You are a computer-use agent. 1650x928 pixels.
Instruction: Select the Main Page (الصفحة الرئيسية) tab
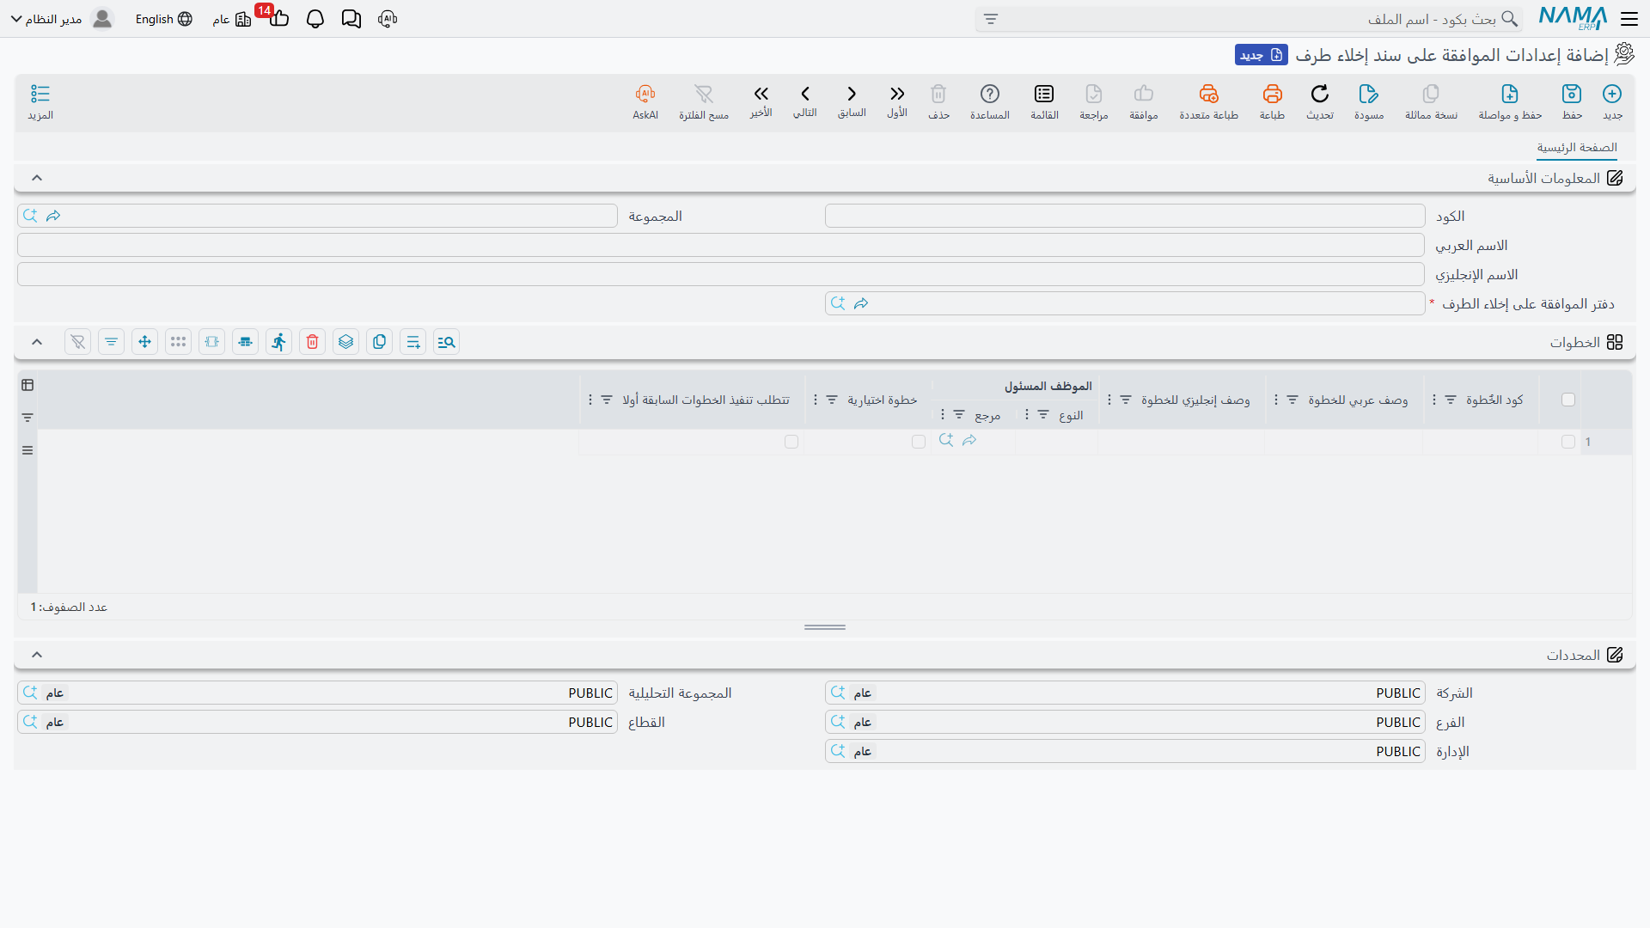coord(1577,148)
